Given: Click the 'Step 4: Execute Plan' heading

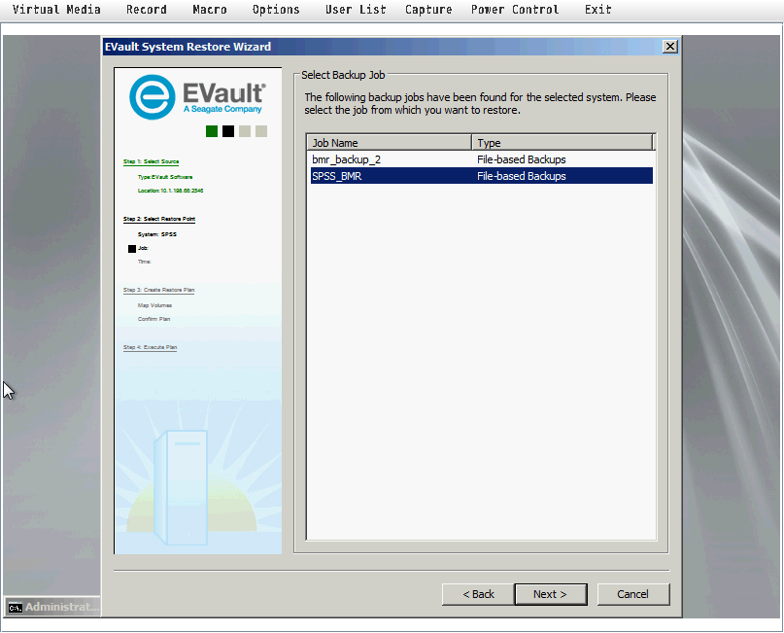Looking at the screenshot, I should 150,347.
